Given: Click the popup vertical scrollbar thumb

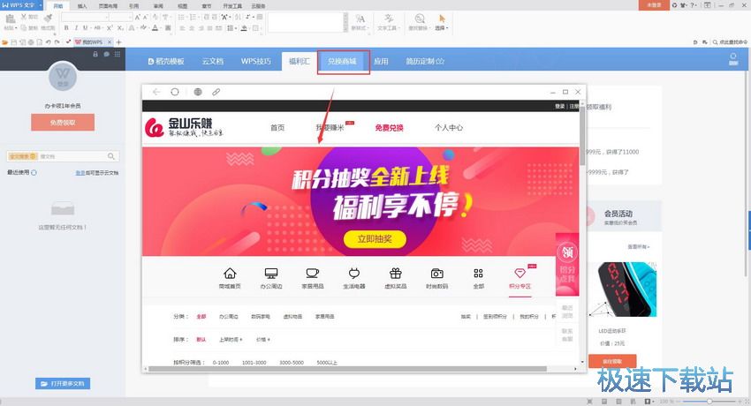Looking at the screenshot, I should (x=582, y=134).
